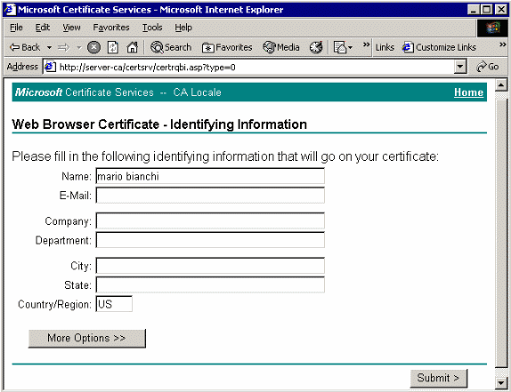
Task: Click the Refresh page icon
Action: coord(113,47)
